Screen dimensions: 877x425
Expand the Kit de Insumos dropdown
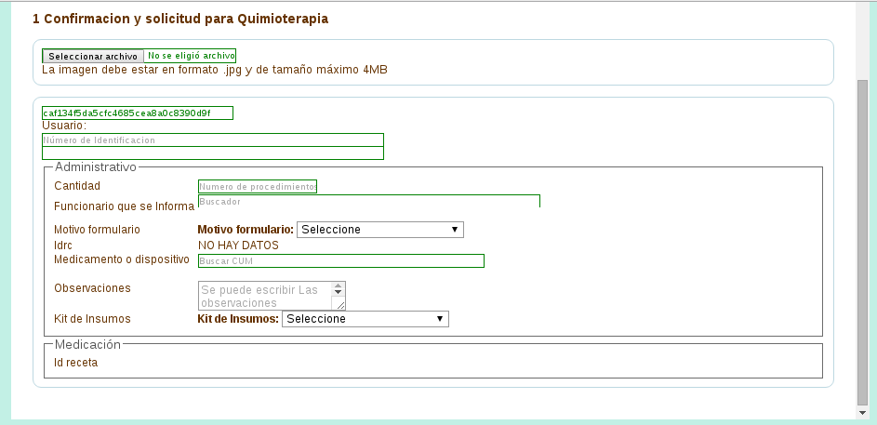pyautogui.click(x=365, y=319)
